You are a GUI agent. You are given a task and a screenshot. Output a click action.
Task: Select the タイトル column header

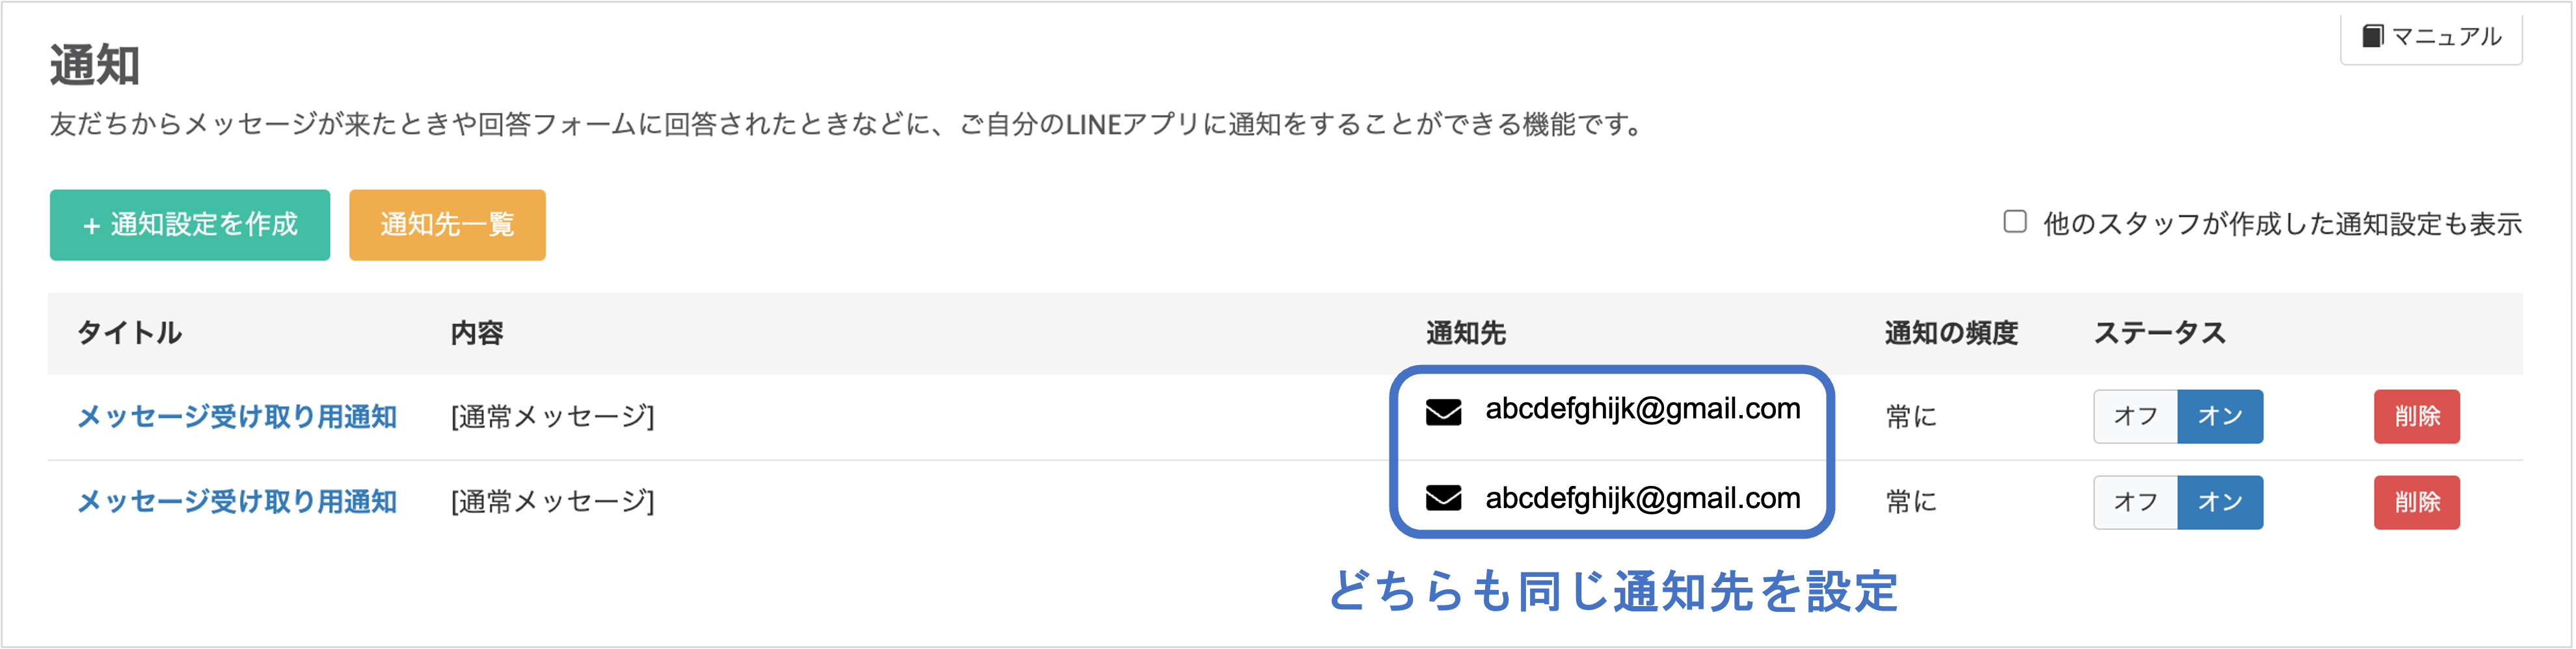131,333
